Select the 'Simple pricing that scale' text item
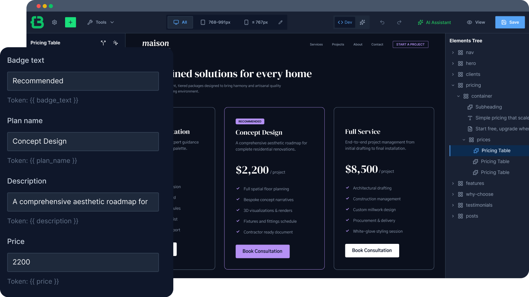The height and width of the screenshot is (297, 529). [x=502, y=118]
